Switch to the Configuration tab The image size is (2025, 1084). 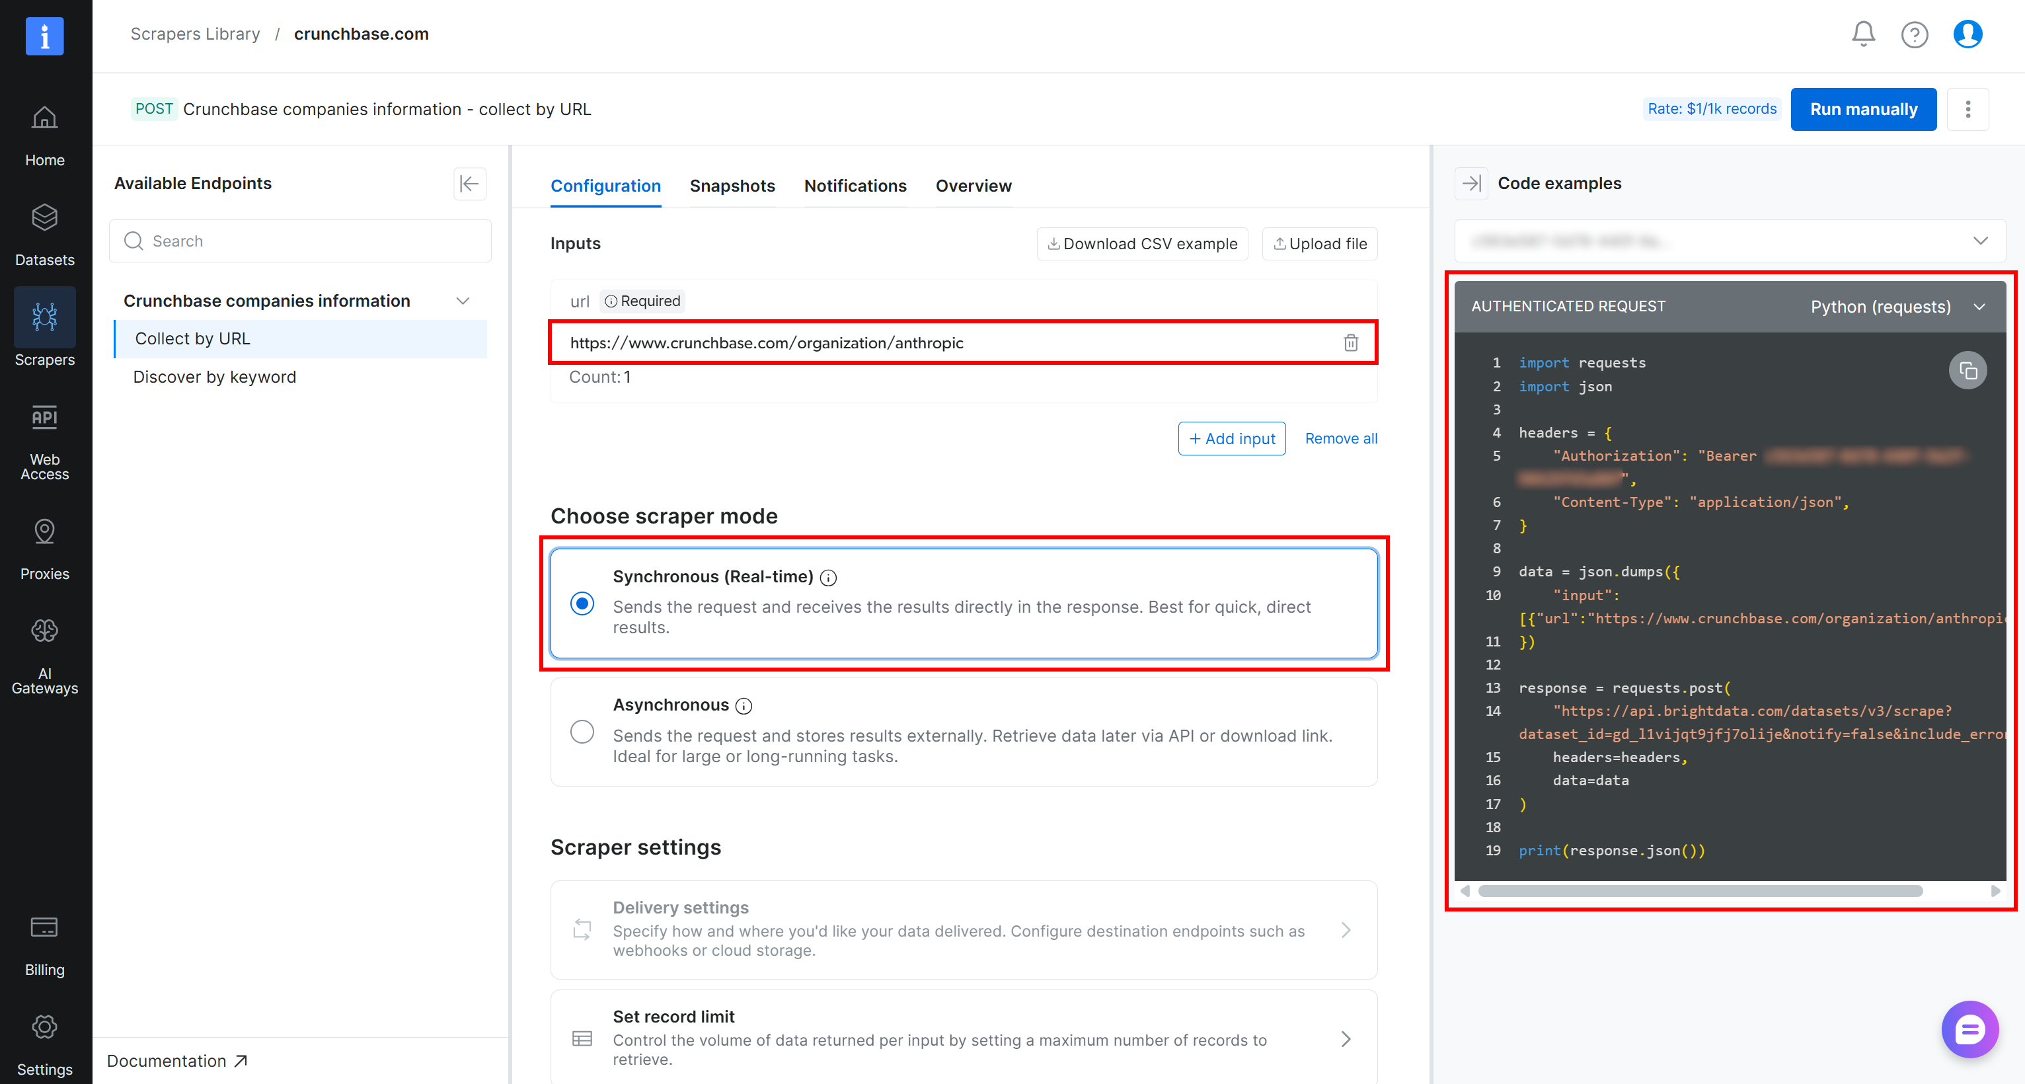[x=605, y=186]
